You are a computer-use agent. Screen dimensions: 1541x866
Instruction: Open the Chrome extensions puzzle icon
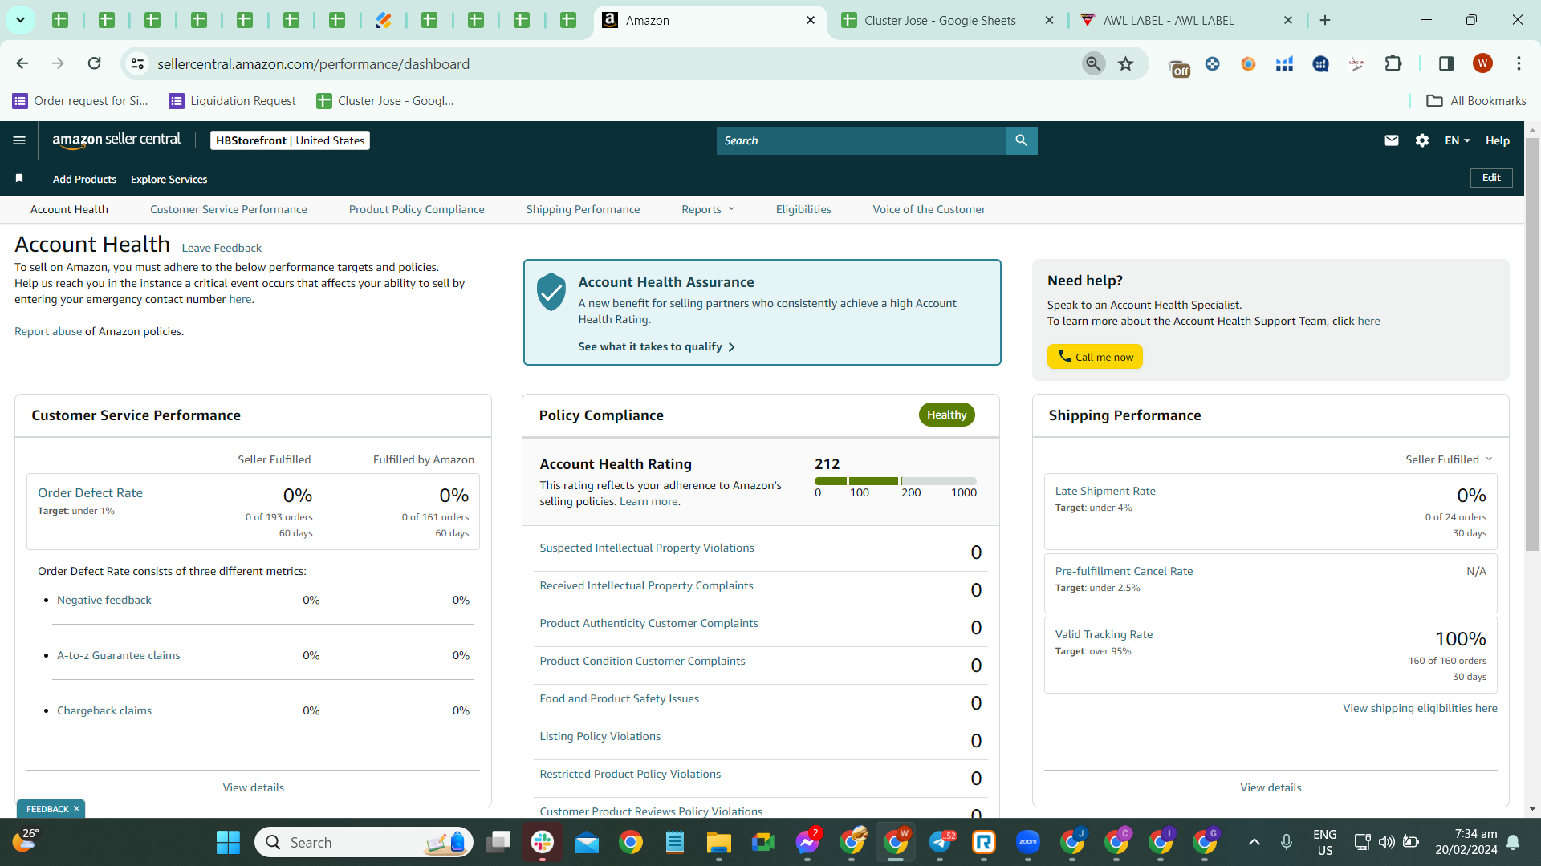point(1393,63)
